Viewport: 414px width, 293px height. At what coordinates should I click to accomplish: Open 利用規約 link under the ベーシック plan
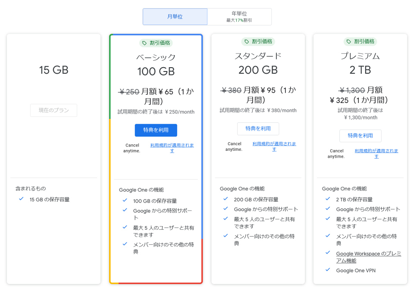[x=172, y=148]
